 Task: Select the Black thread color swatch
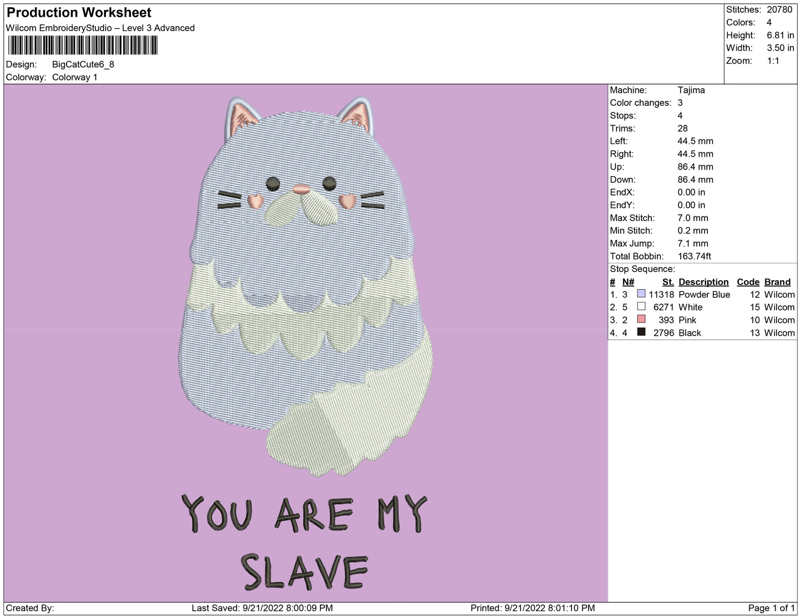click(x=641, y=332)
